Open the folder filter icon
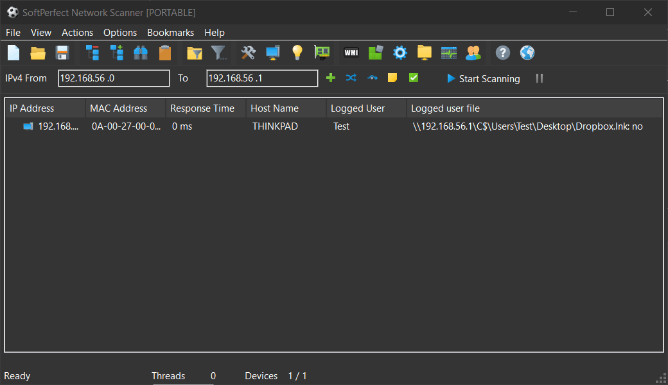668x385 pixels. click(194, 53)
